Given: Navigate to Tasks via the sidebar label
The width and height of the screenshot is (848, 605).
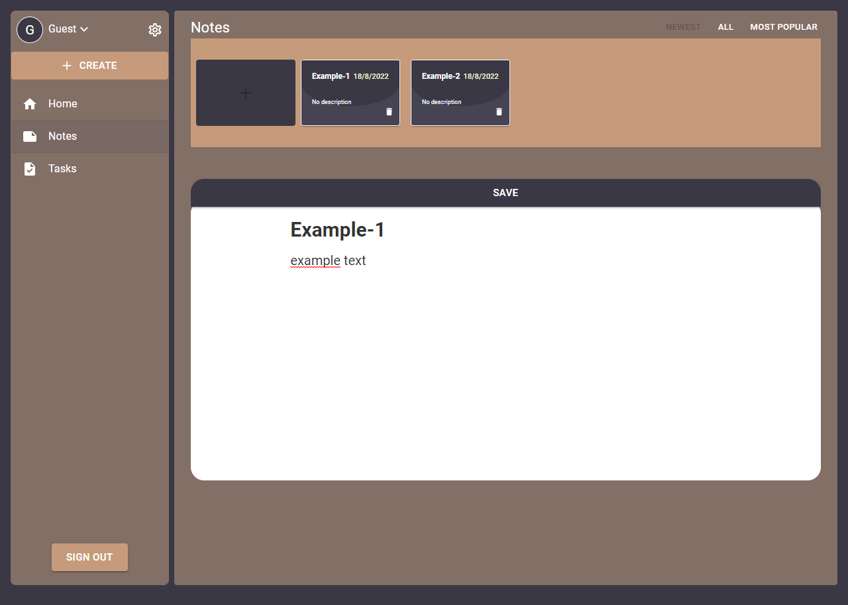Looking at the screenshot, I should (x=62, y=168).
